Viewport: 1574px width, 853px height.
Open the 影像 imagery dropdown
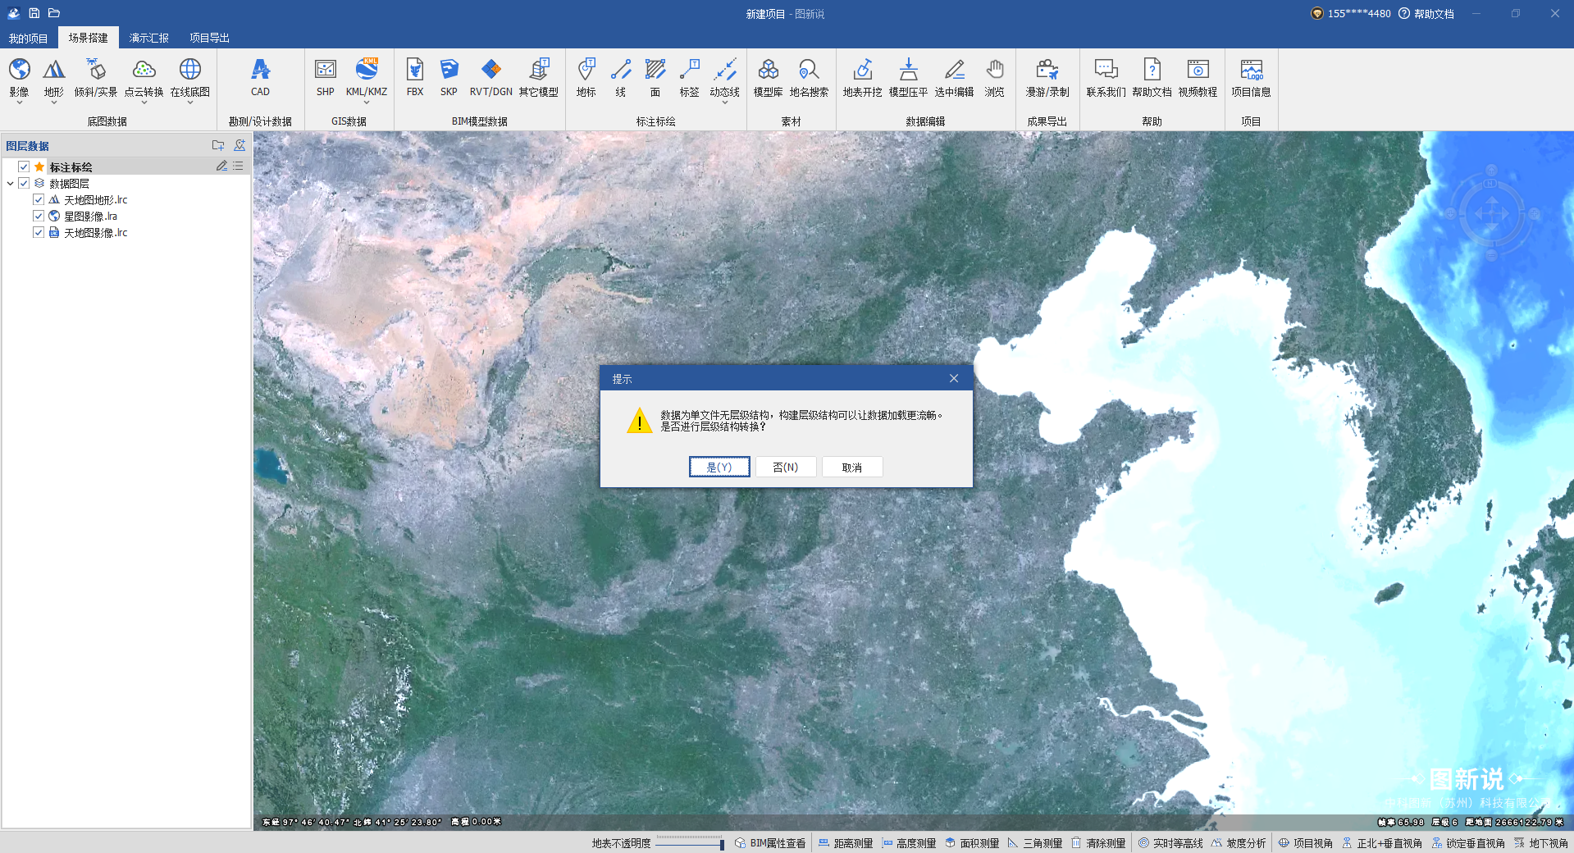(20, 102)
